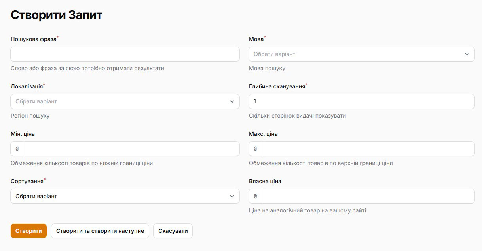Click the Глибина сканування number input
This screenshot has width=482, height=251.
click(x=361, y=101)
